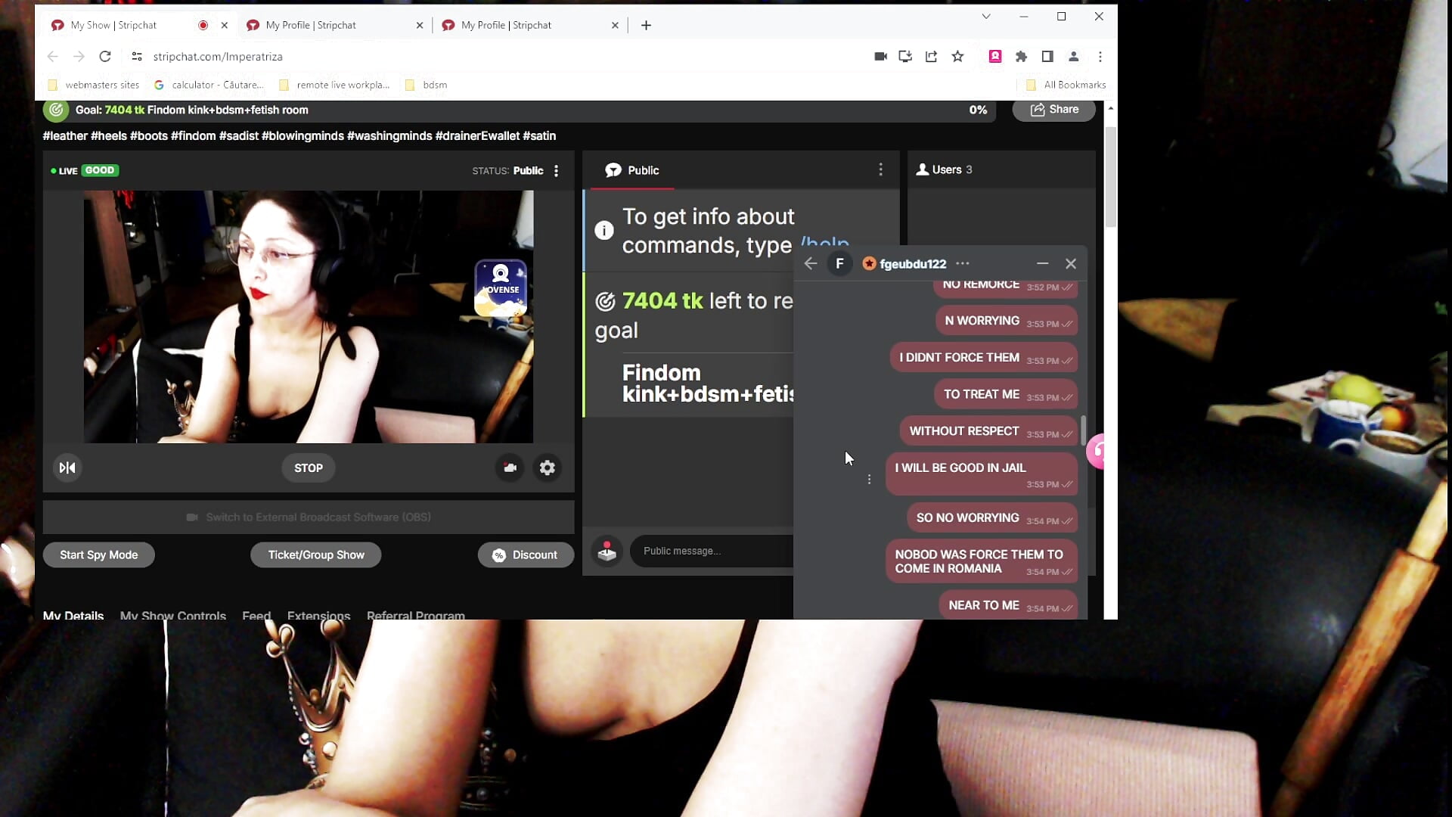The image size is (1452, 817).
Task: Switch to External Broadcast Software (OBS)
Action: 309,517
